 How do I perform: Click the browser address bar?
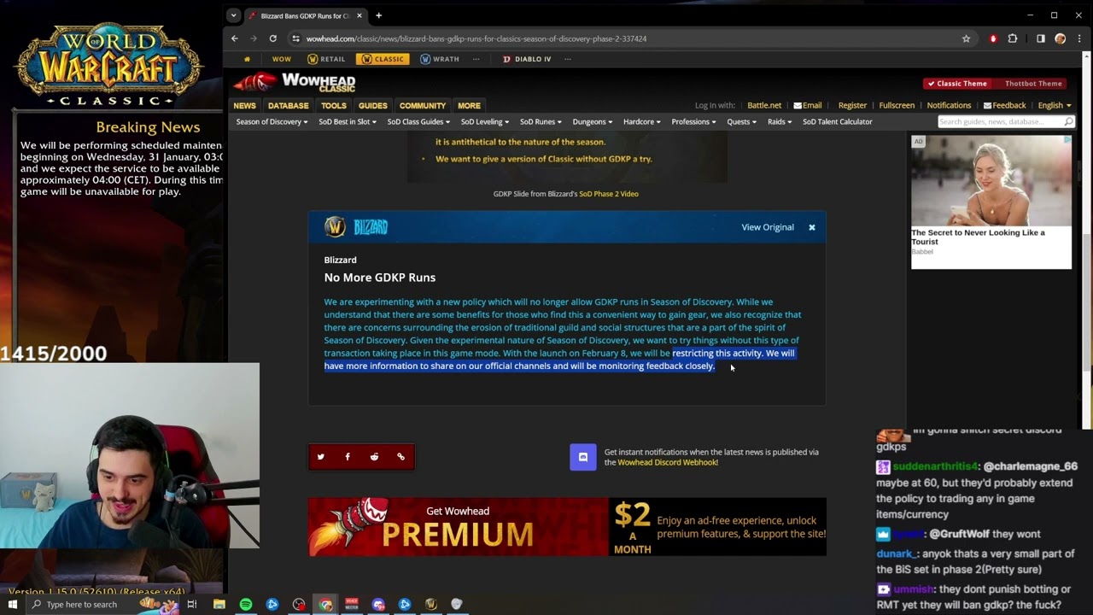628,38
